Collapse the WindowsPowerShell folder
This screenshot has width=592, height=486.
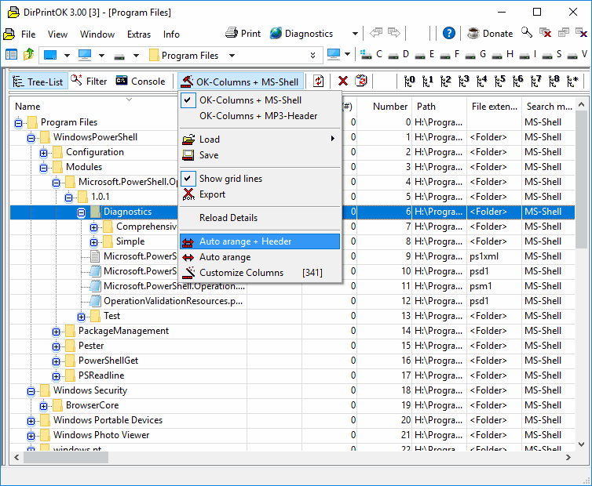click(x=31, y=139)
